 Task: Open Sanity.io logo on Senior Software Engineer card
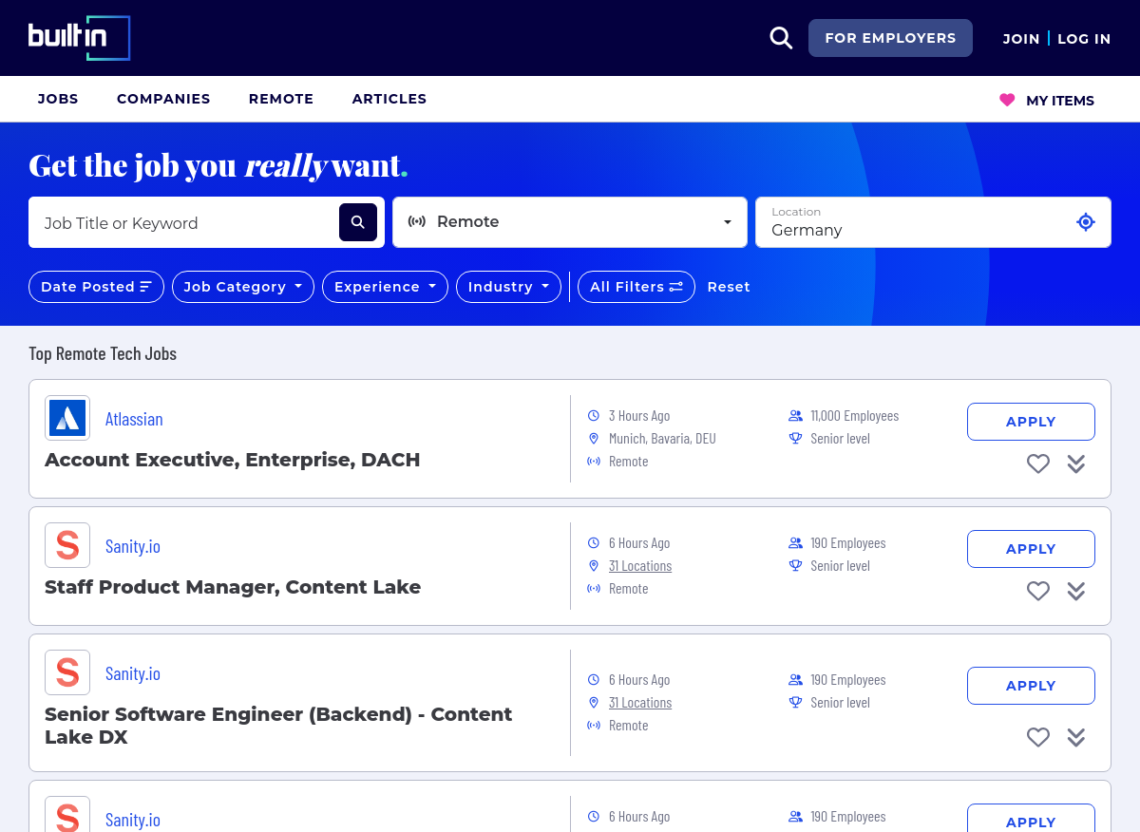[x=67, y=672]
